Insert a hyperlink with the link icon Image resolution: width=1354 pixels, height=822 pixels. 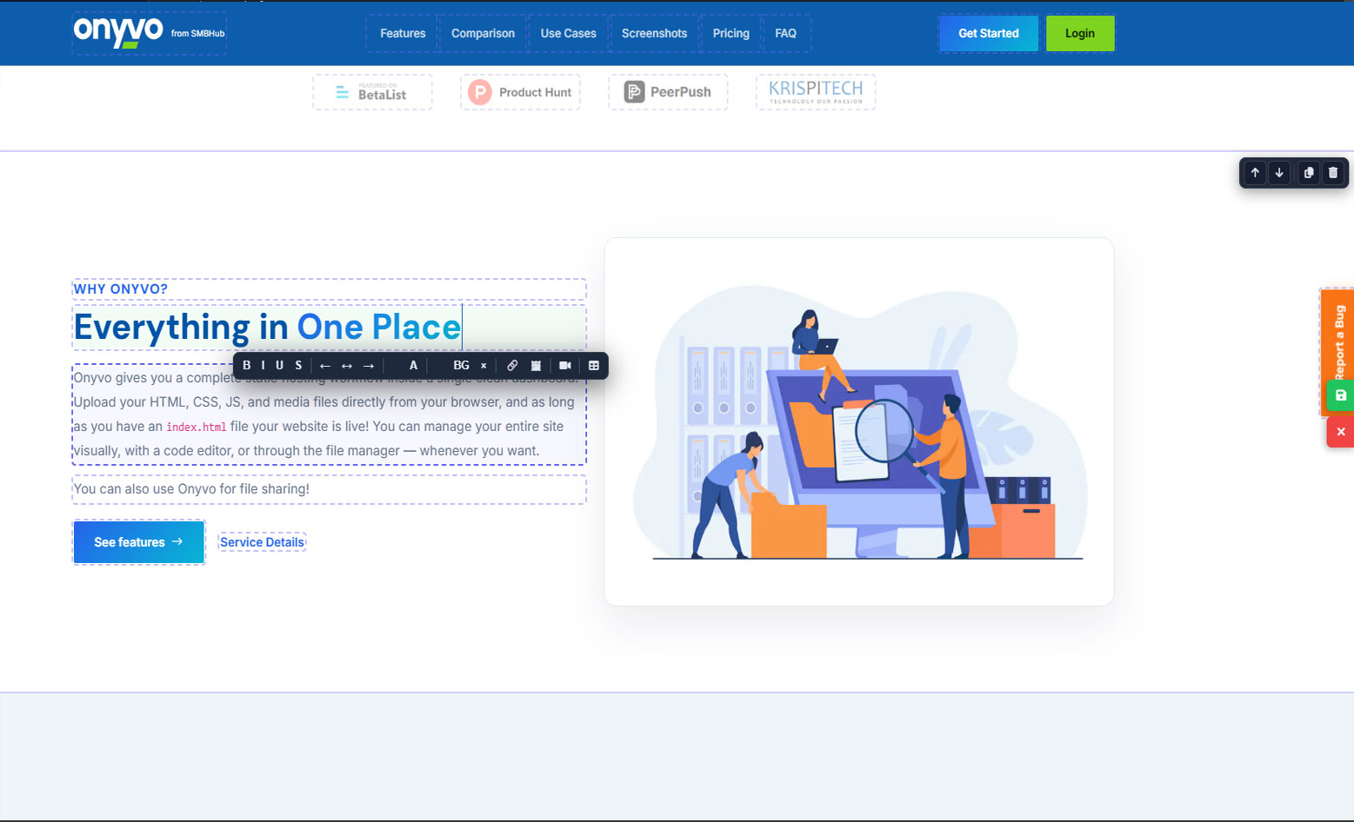coord(512,366)
